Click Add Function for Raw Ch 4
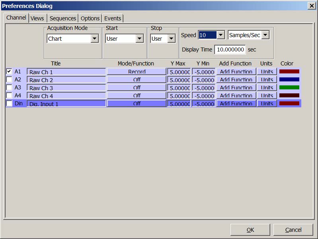The width and height of the screenshot is (318, 239). tap(236, 95)
